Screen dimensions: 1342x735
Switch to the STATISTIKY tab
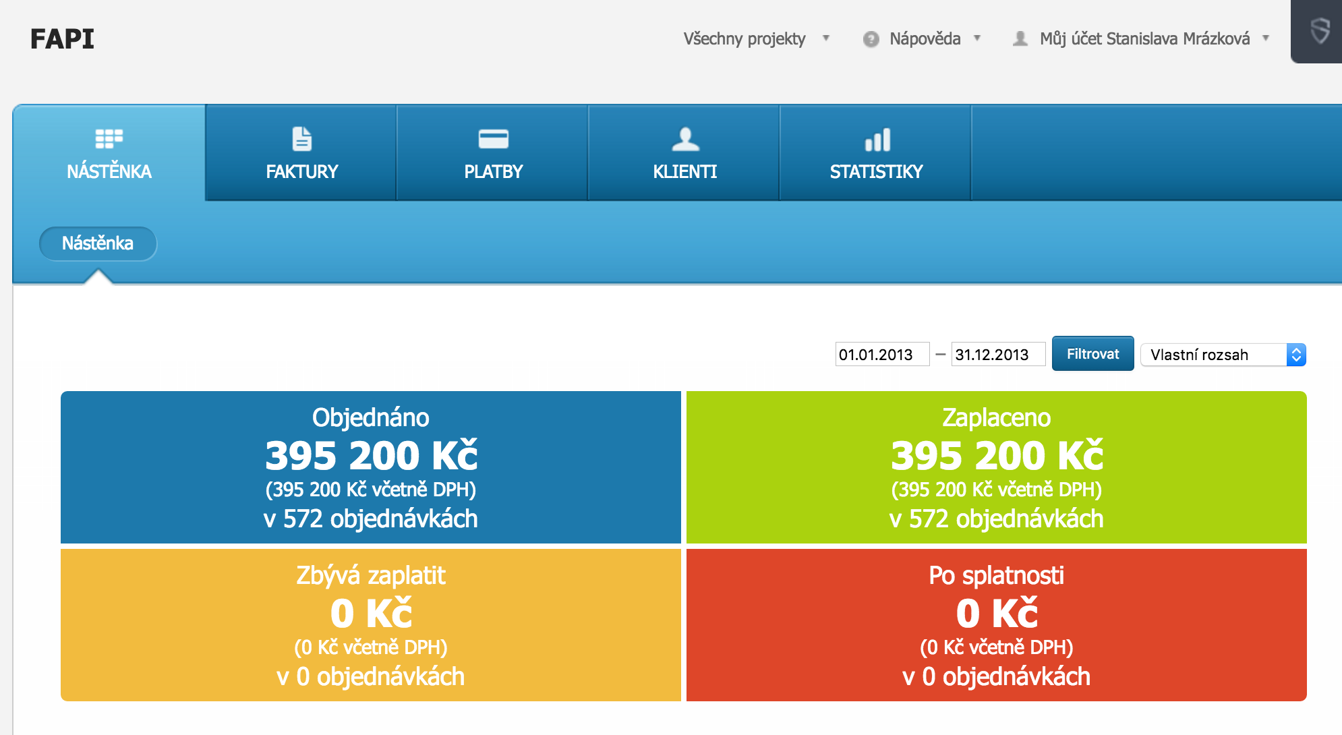876,153
